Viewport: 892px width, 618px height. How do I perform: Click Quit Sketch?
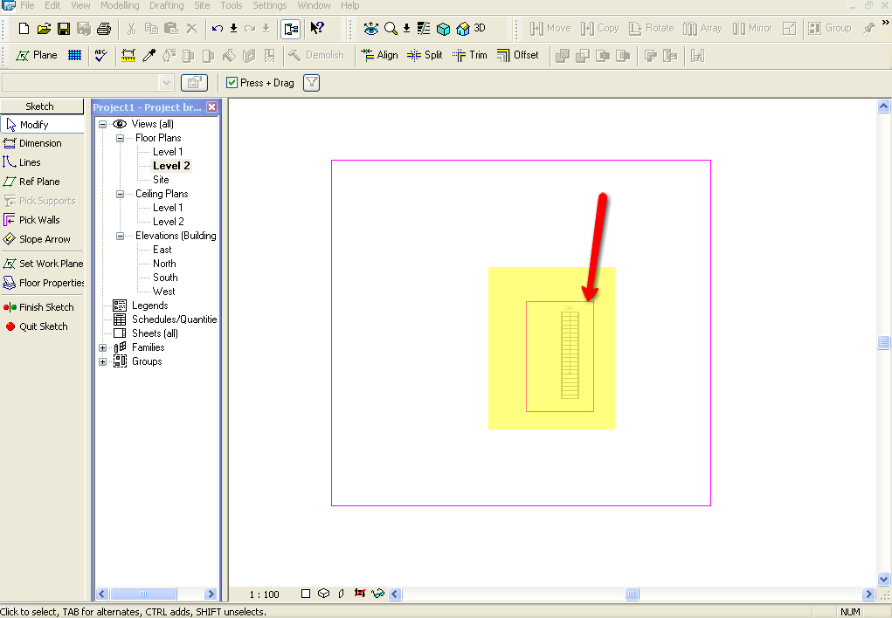point(42,326)
